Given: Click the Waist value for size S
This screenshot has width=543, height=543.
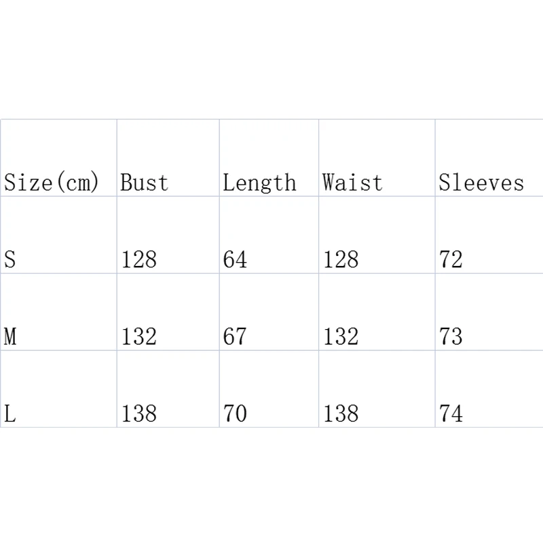Looking at the screenshot, I should (x=340, y=259).
